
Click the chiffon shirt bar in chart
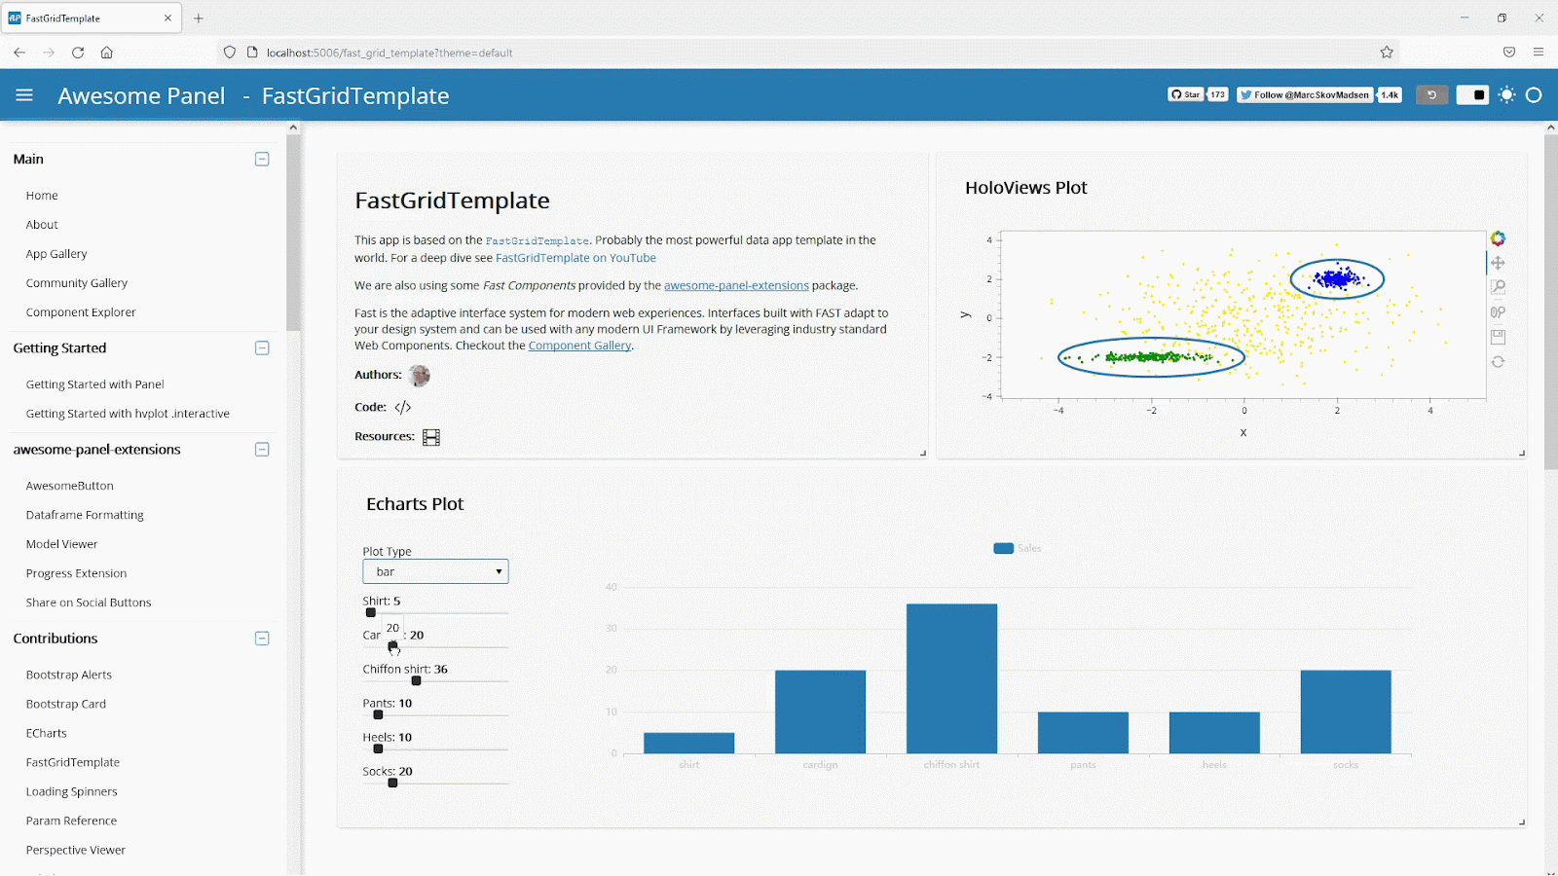(951, 678)
